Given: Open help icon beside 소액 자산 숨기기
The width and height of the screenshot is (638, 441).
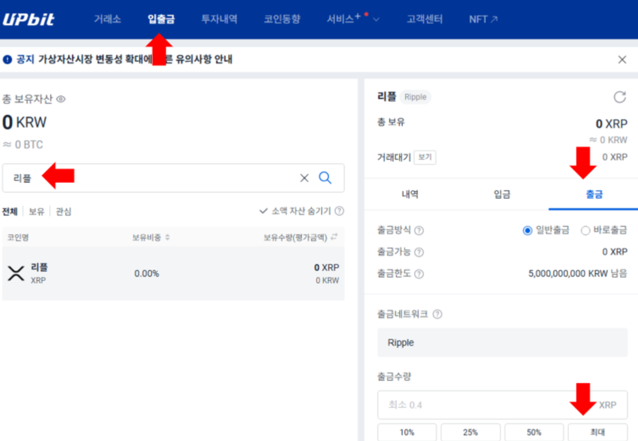Looking at the screenshot, I should [x=340, y=211].
